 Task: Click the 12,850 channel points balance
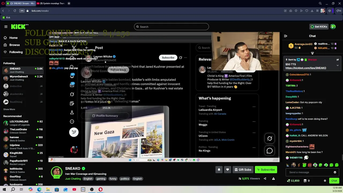[293, 181]
